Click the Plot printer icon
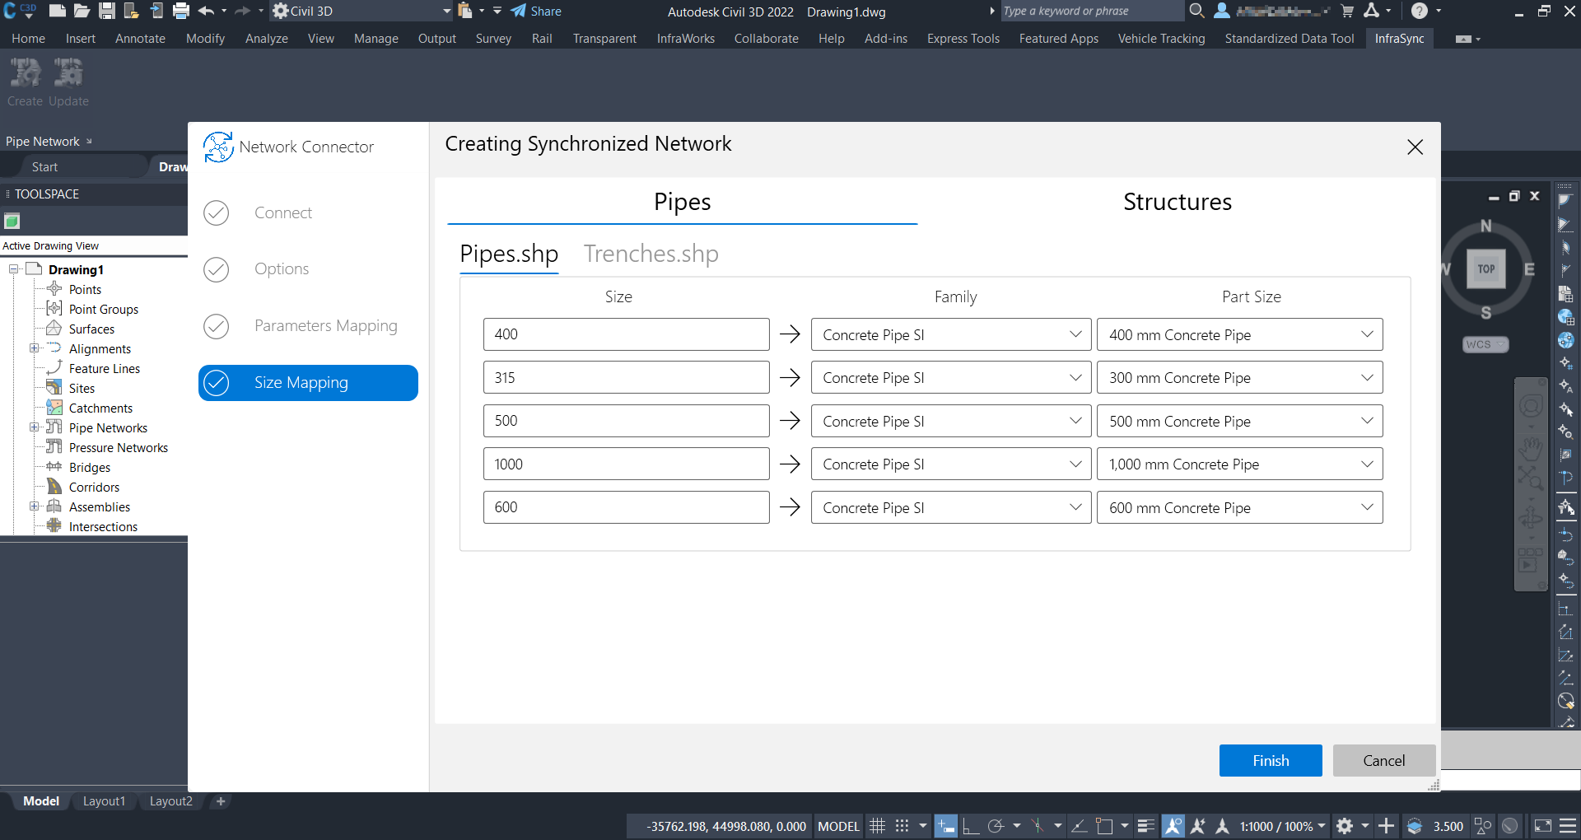 point(181,11)
